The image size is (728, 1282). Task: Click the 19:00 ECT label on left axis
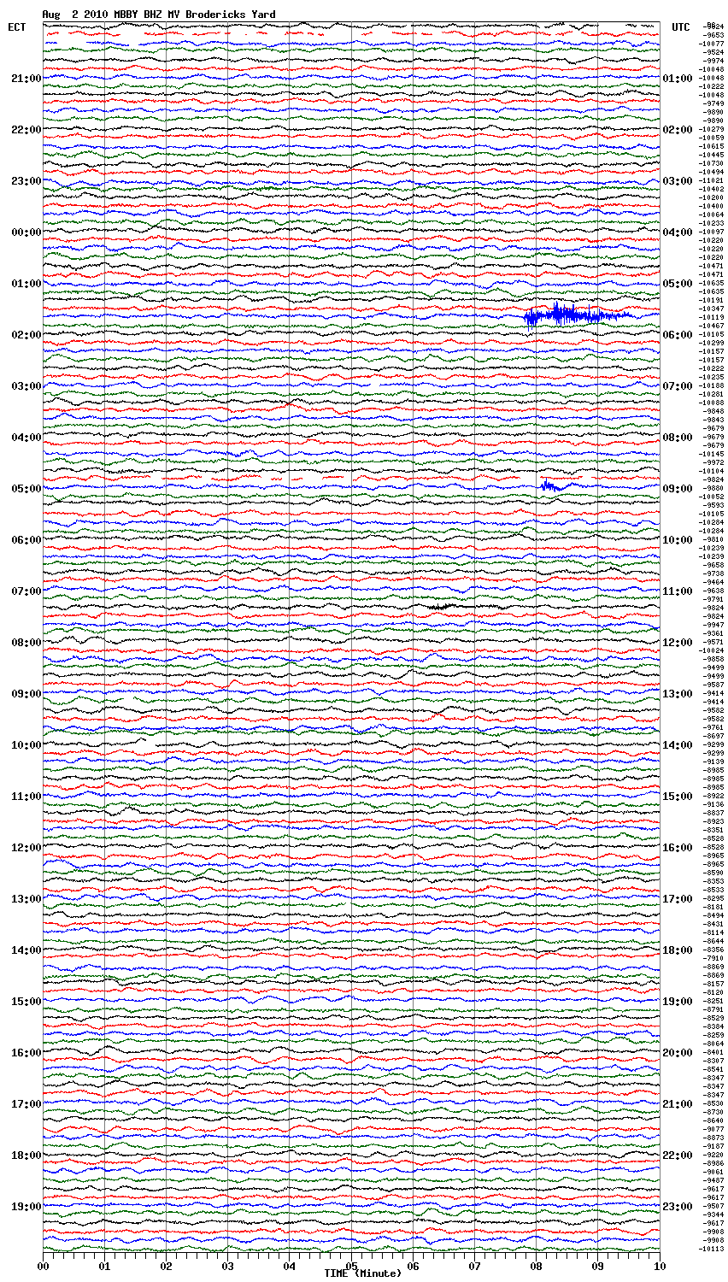[26, 1207]
